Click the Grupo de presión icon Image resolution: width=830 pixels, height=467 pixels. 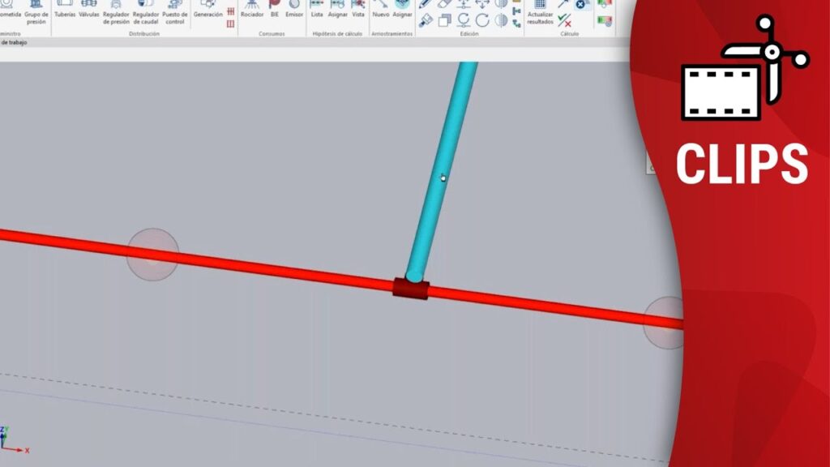(36, 10)
